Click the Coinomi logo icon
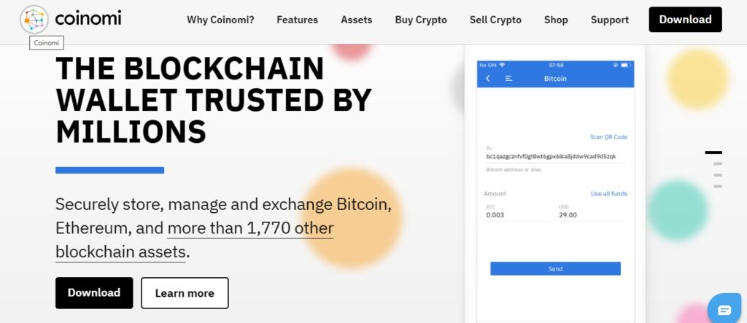 point(34,20)
